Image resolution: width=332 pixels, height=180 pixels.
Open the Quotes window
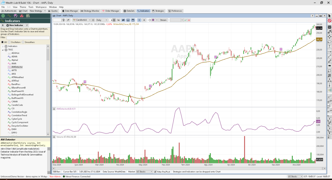[x=53, y=11]
